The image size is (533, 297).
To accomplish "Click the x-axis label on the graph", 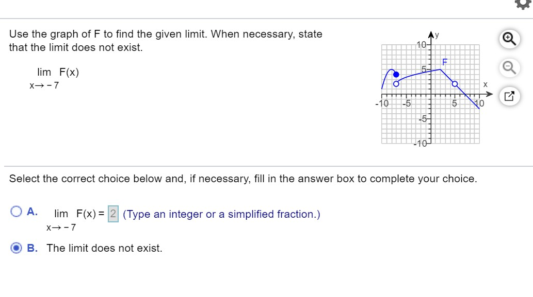I will 485,85.
